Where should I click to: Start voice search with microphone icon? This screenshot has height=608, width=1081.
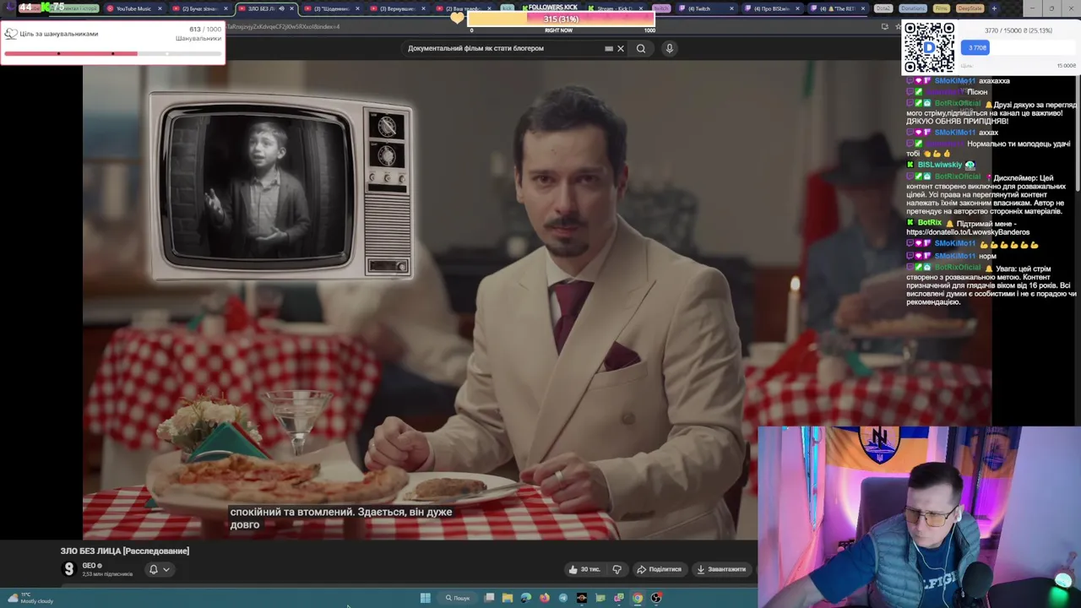click(x=669, y=48)
